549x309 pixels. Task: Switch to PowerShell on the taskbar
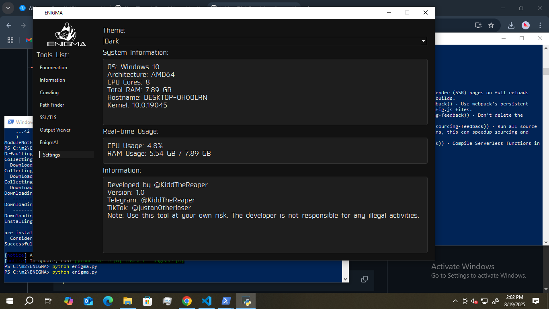pos(226,301)
